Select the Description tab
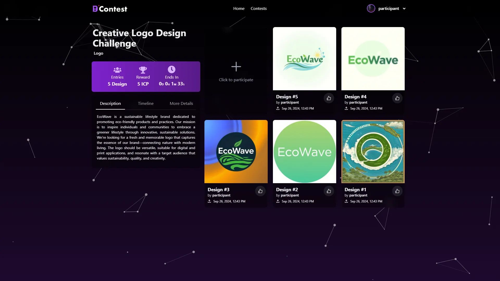The width and height of the screenshot is (500, 281). tap(110, 104)
